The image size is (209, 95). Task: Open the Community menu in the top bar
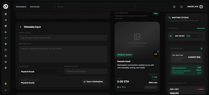tap(35, 7)
